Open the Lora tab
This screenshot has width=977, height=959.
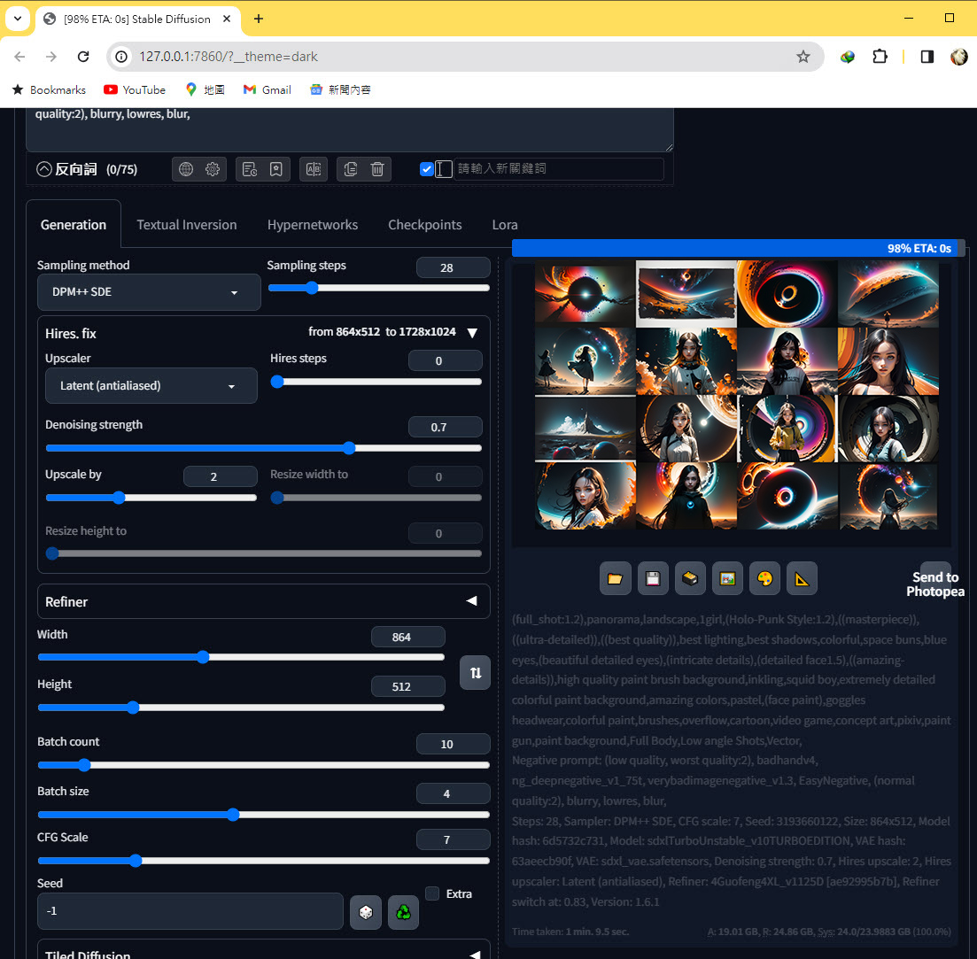(x=505, y=225)
